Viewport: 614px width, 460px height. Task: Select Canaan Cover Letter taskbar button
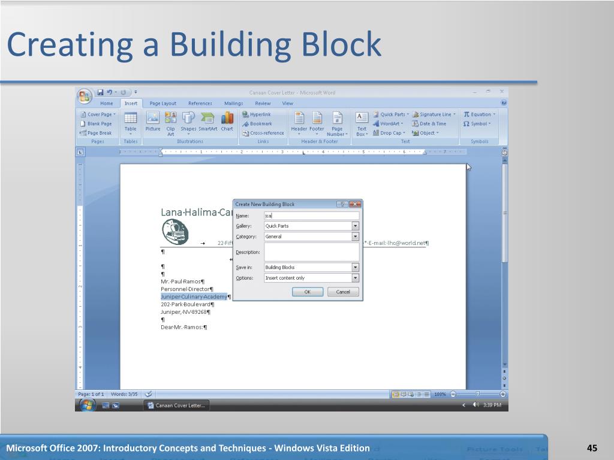coord(177,405)
